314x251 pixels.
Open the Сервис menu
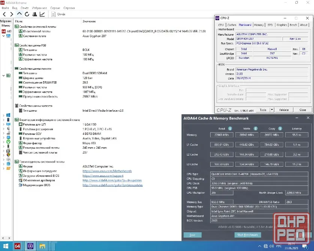click(55, 8)
